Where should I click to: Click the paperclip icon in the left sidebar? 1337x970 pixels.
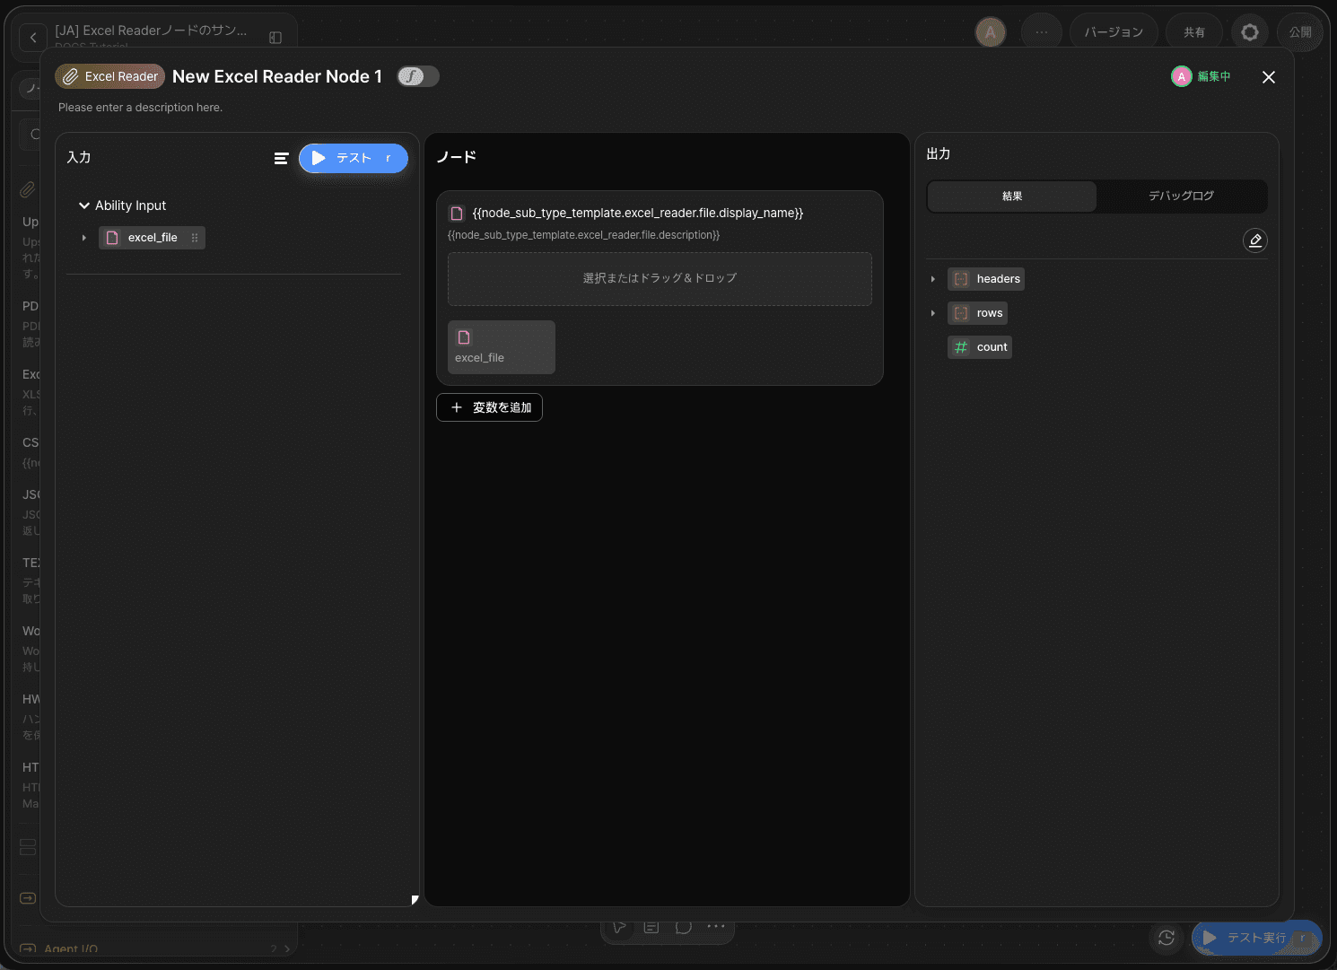coord(28,189)
